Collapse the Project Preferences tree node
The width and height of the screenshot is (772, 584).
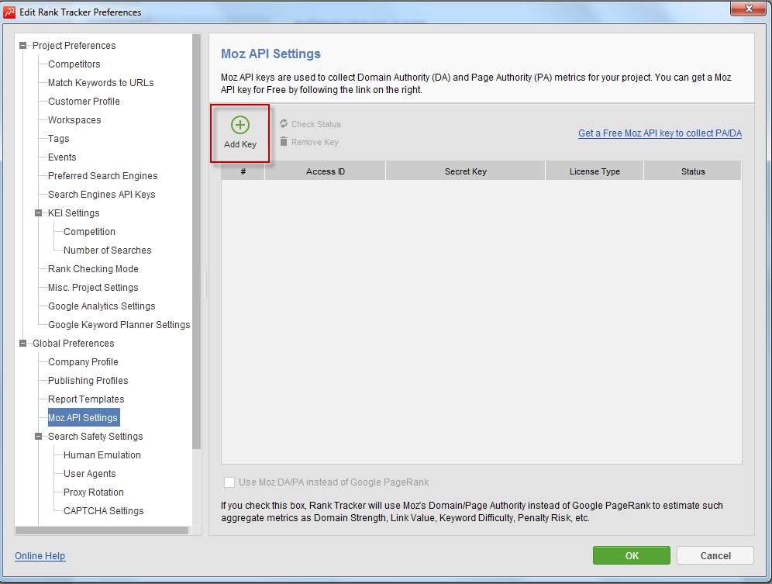[x=22, y=45]
